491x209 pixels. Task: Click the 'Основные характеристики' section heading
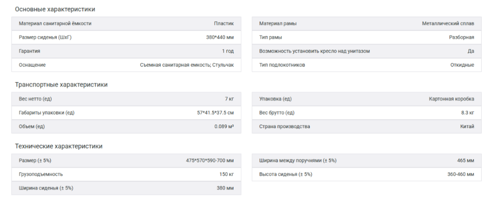pyautogui.click(x=55, y=9)
